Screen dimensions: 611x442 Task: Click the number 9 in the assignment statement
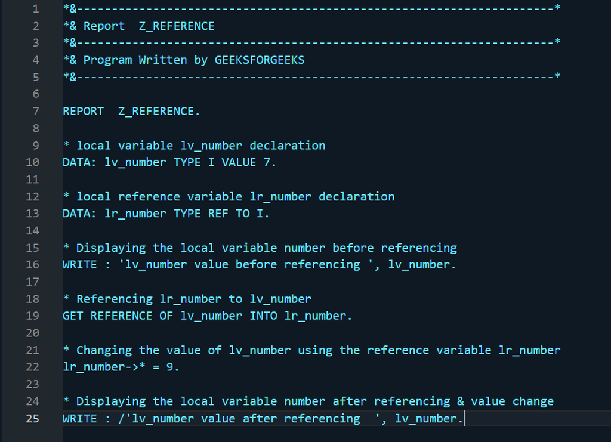point(170,367)
